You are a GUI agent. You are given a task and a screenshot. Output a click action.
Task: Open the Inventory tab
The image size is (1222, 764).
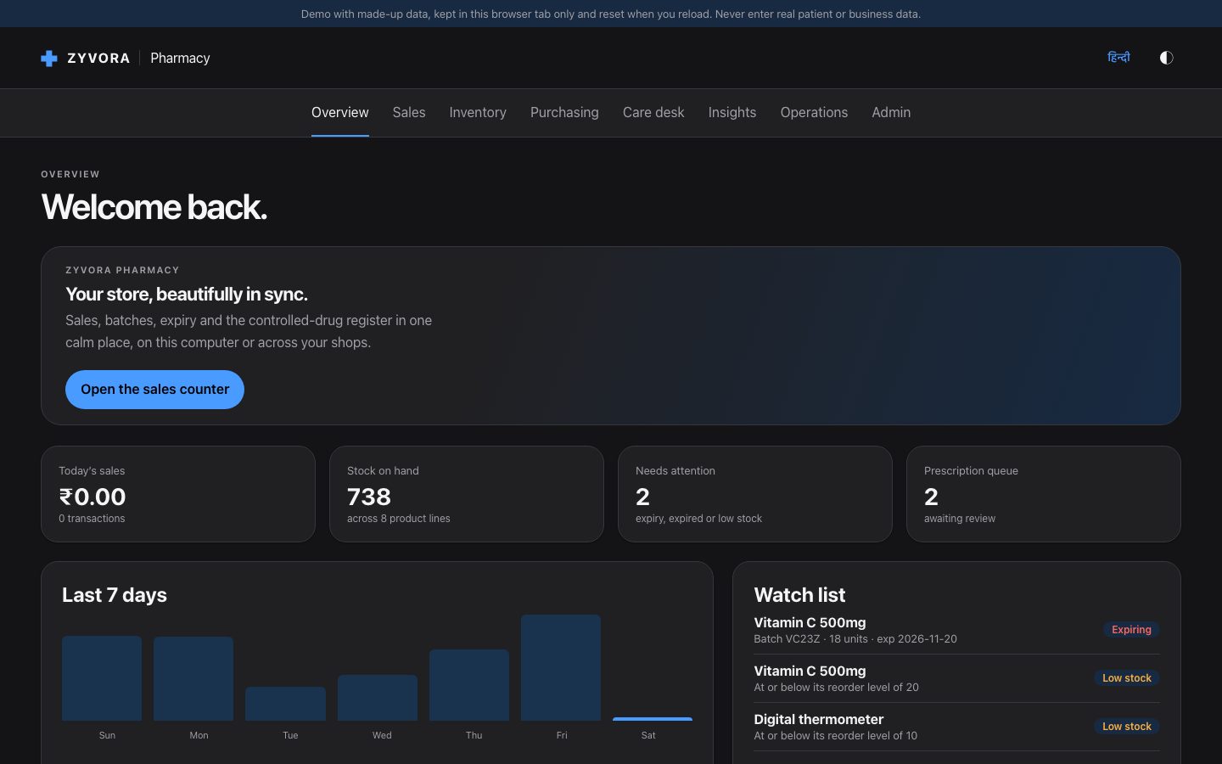click(478, 112)
